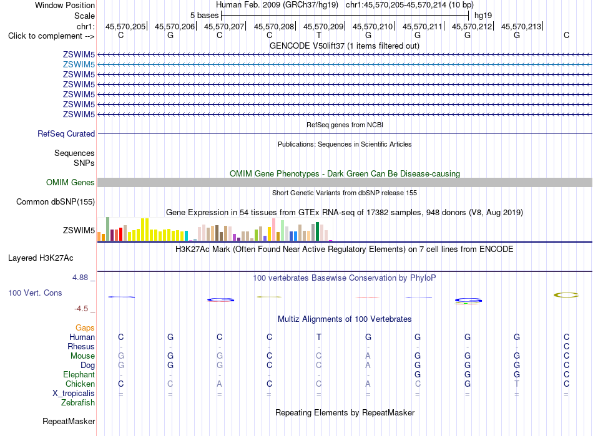Click the Sequences track label

click(74, 153)
